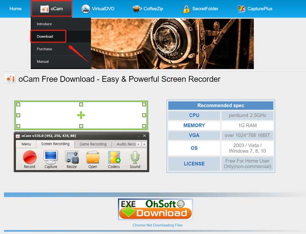306x234 pixels.
Task: Click the green move crosshair in the capture area
Action: (x=81, y=115)
